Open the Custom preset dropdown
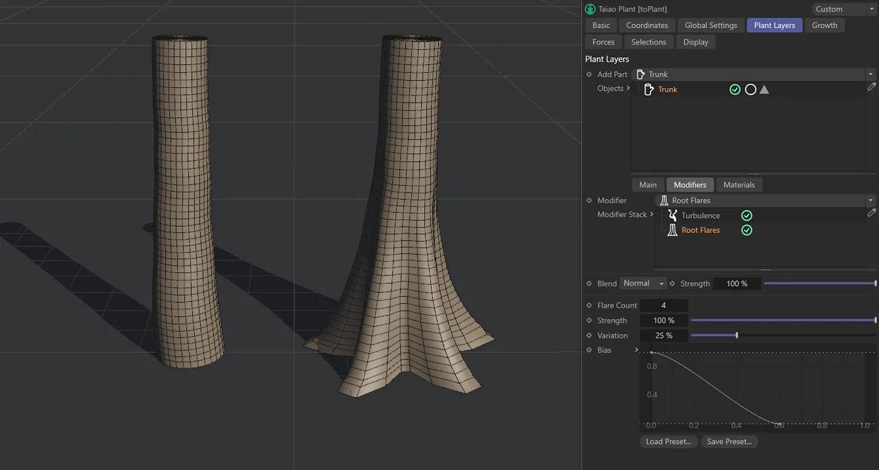This screenshot has height=470, width=879. pyautogui.click(x=872, y=9)
